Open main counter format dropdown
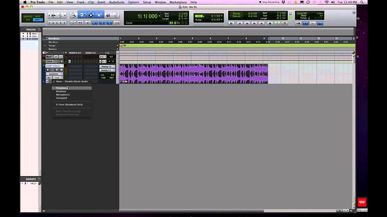The width and height of the screenshot is (387, 217). [159, 16]
